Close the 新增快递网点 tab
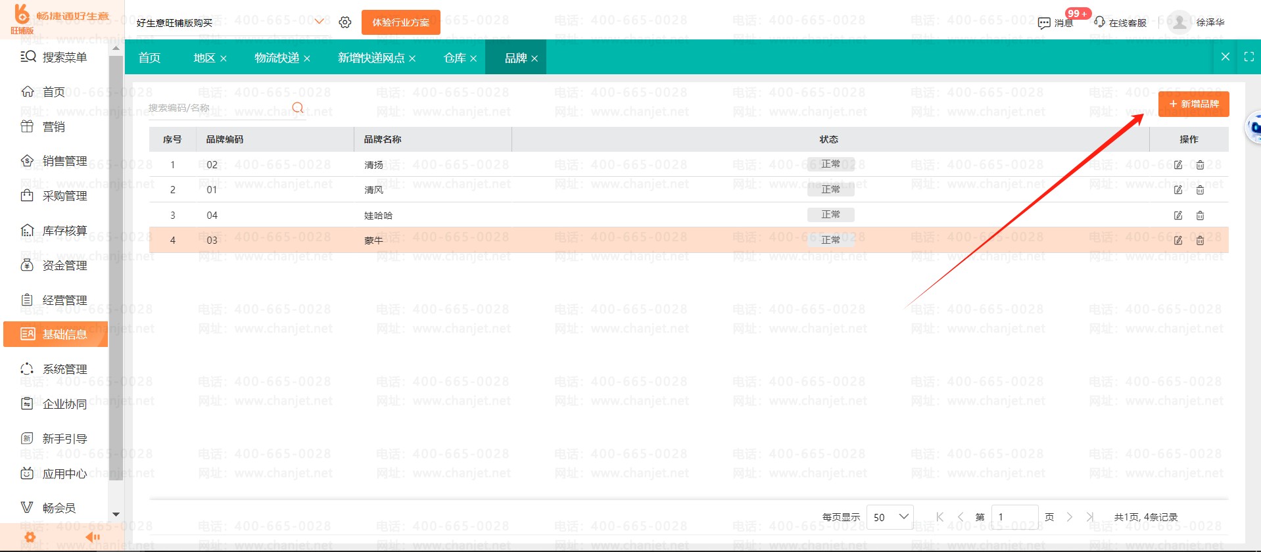The width and height of the screenshot is (1261, 552). pyautogui.click(x=412, y=58)
